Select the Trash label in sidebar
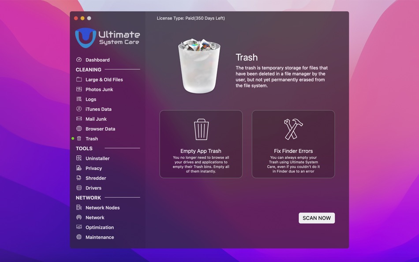The width and height of the screenshot is (419, 262). tap(92, 139)
